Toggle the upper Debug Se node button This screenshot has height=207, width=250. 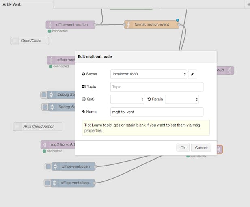pos(43,95)
